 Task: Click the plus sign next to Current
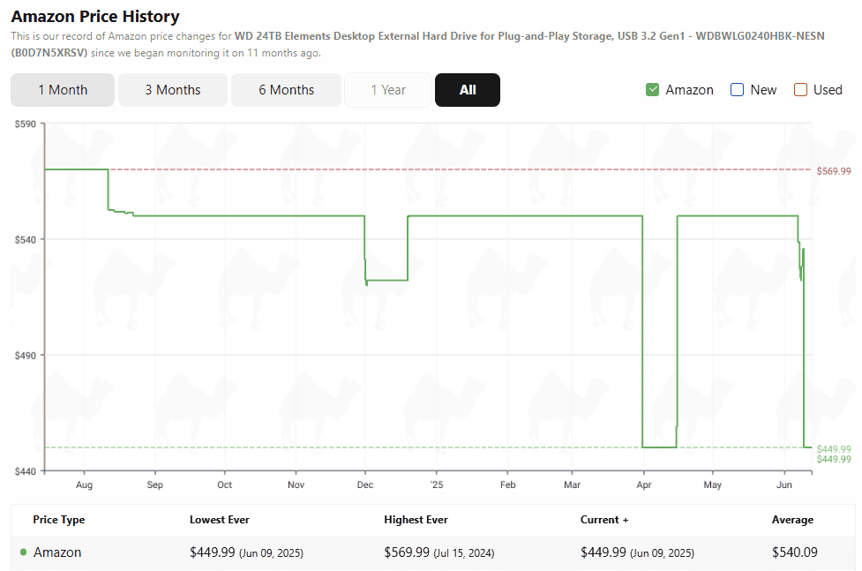point(626,520)
